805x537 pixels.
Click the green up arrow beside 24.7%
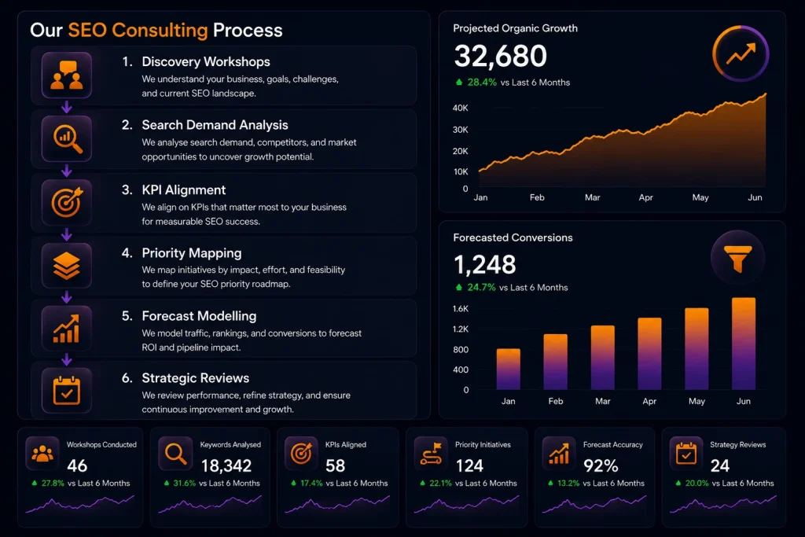tap(459, 288)
